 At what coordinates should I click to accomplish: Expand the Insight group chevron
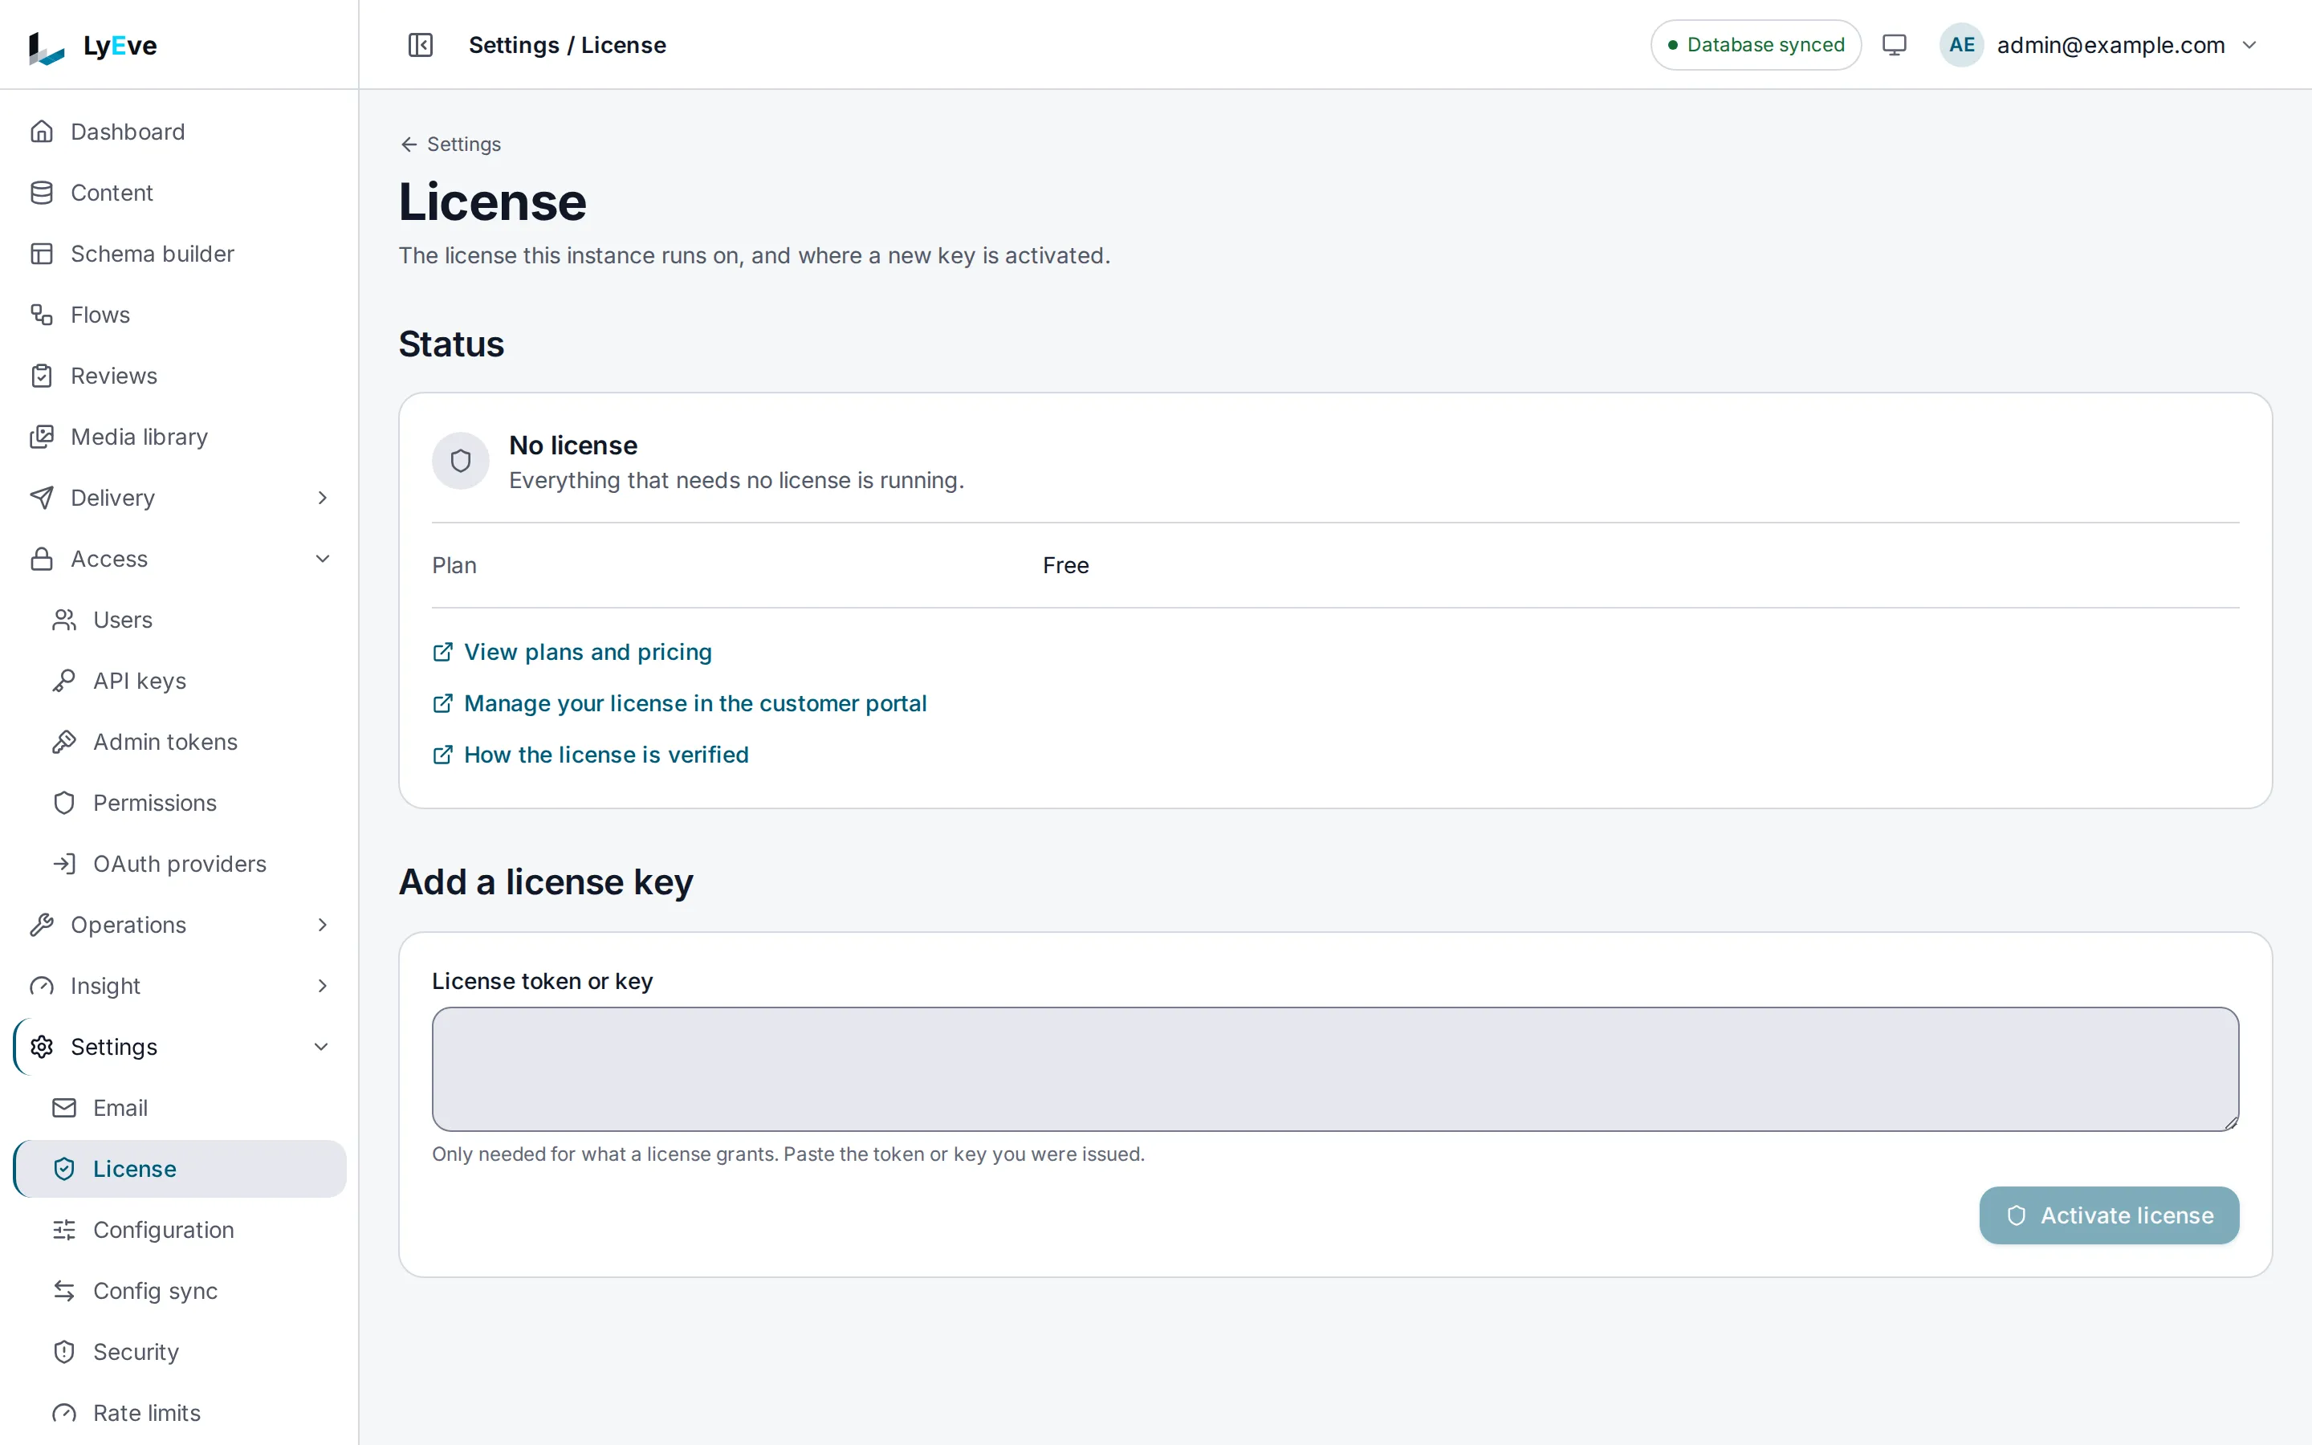(322, 987)
